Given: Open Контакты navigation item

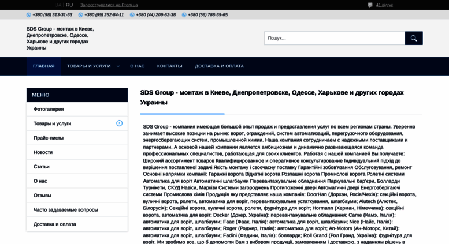Looking at the screenshot, I should click(169, 66).
